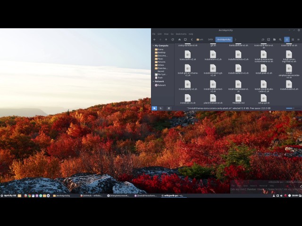Switch to the ArchApricity taskbar window

click(x=62, y=196)
